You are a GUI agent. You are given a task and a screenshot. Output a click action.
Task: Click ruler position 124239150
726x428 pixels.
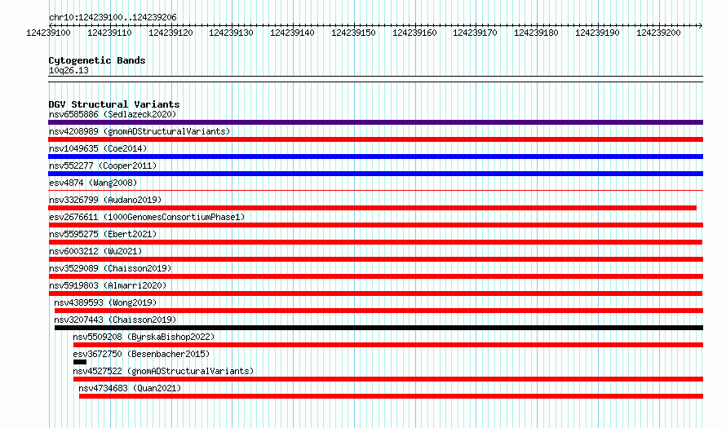[x=354, y=33]
